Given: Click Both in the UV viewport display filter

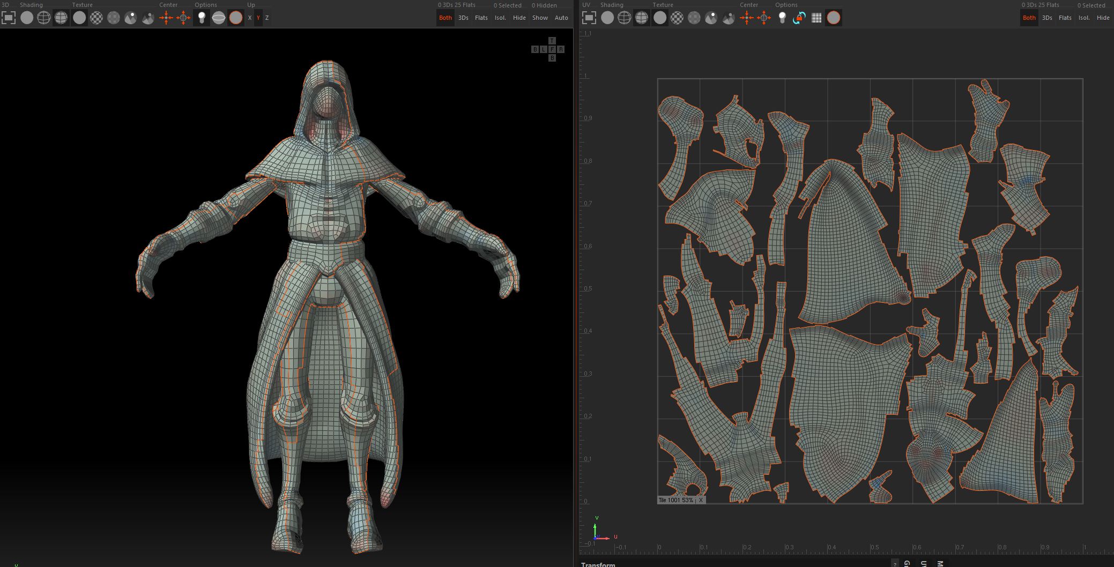Looking at the screenshot, I should [x=1029, y=18].
